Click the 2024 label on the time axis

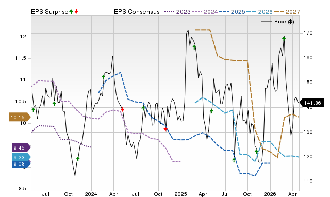point(91,194)
